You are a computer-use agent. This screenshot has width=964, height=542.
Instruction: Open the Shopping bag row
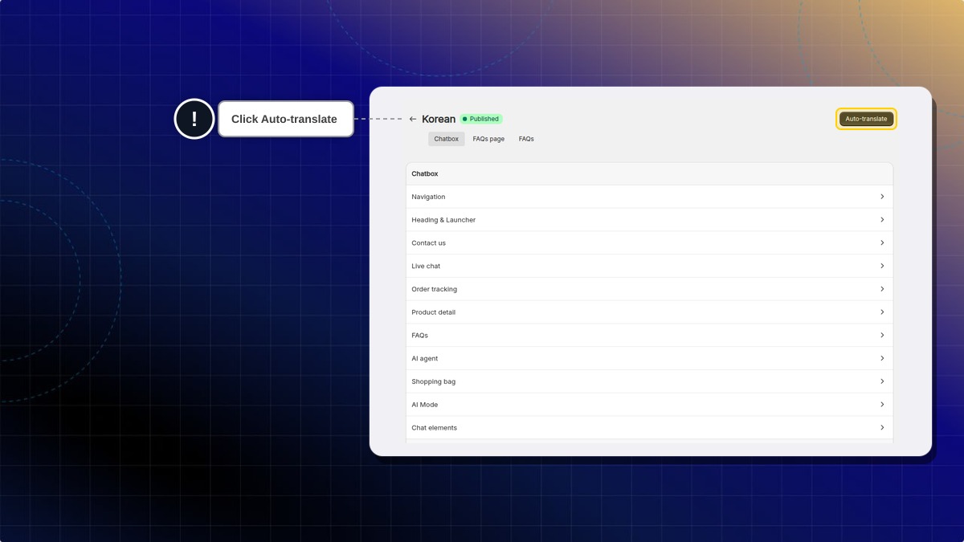pos(649,381)
